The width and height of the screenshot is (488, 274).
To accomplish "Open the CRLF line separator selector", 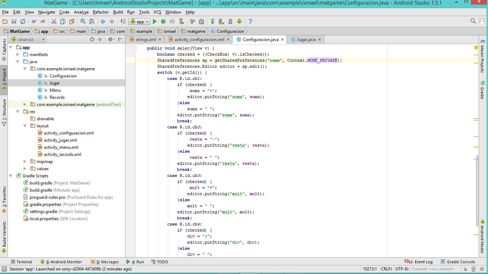I will [387, 269].
